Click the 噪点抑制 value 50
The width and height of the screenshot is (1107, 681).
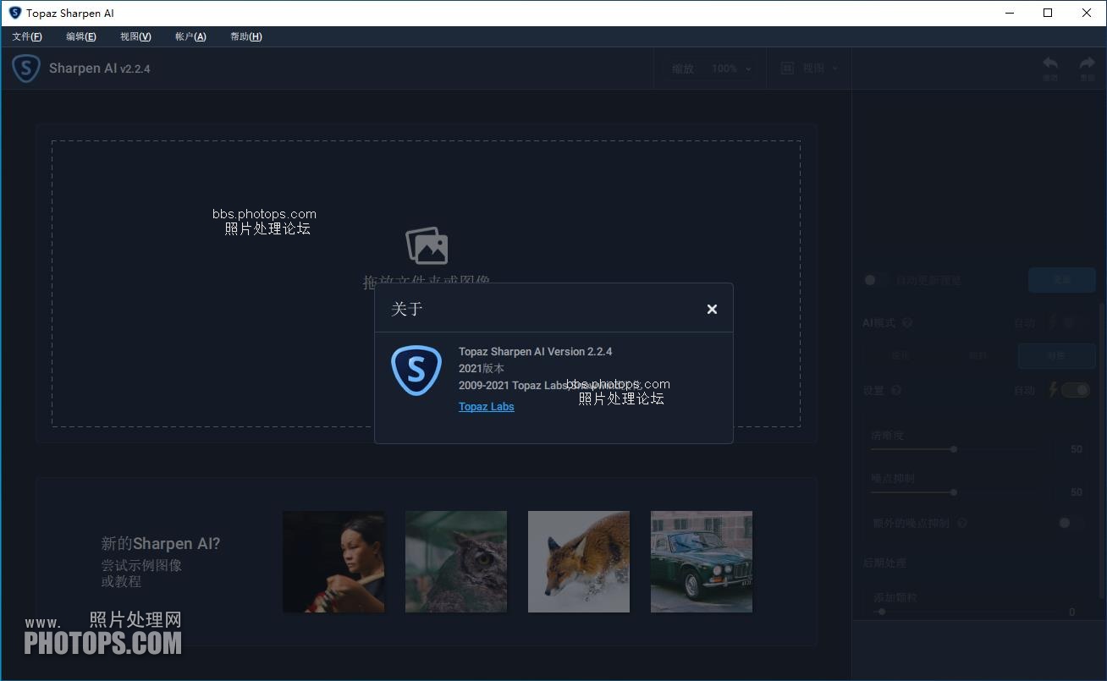coord(1077,492)
